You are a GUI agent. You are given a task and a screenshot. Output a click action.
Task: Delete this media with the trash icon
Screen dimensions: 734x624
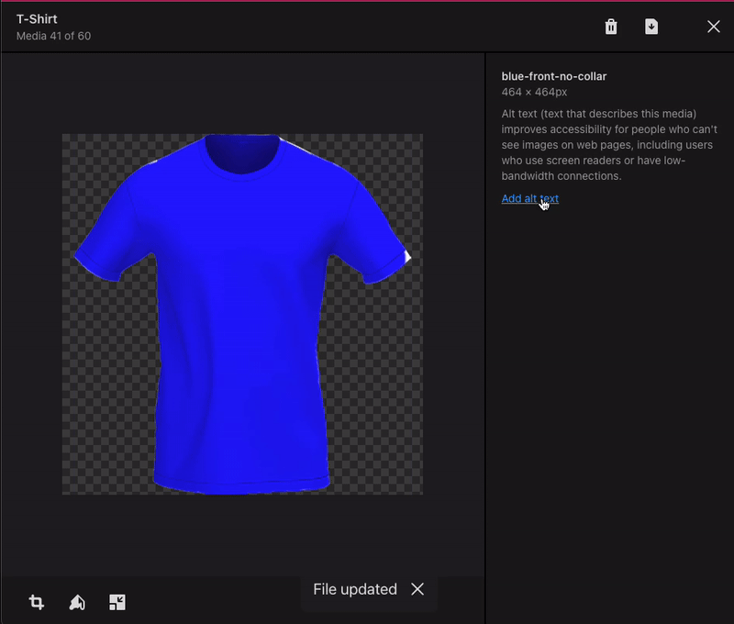(611, 27)
